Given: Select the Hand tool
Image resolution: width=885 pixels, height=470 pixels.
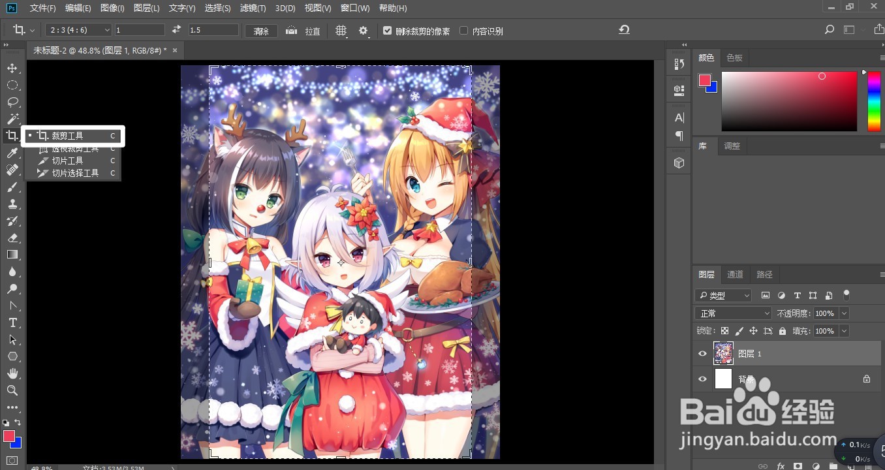Looking at the screenshot, I should click(12, 373).
